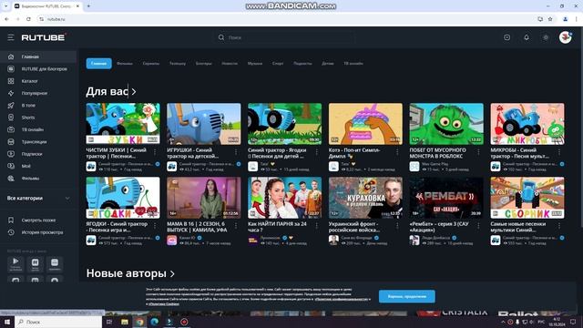Open Синий трактор - Ягодки video title
Screen dimensions: 583x328
click(277, 153)
